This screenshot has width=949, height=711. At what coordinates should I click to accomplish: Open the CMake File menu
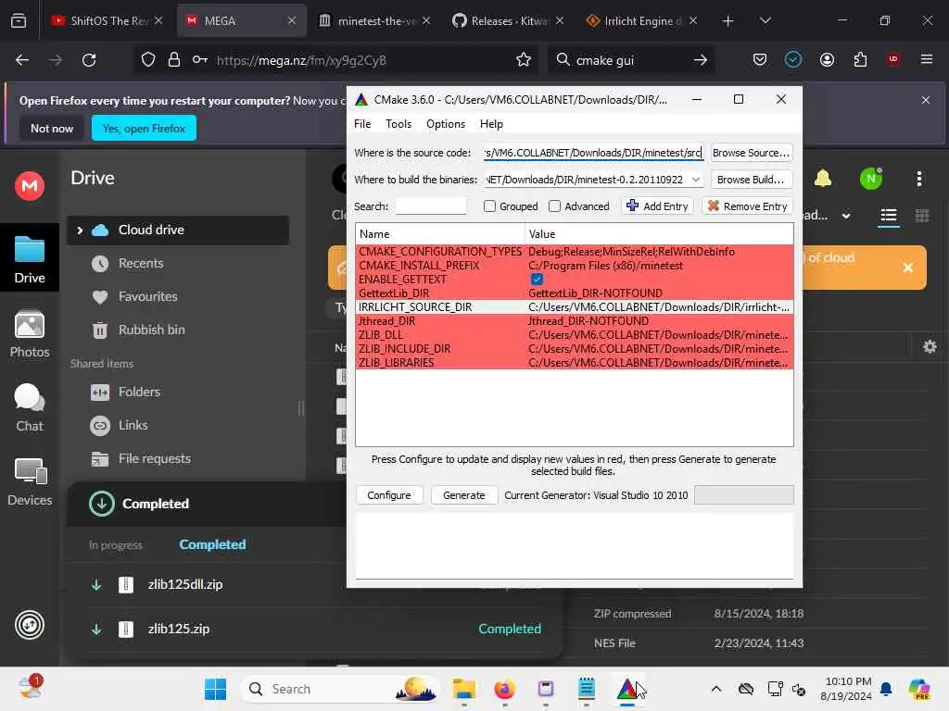click(362, 124)
